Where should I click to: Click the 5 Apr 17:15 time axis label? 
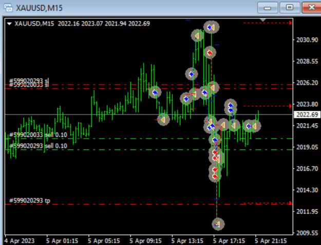(229, 241)
